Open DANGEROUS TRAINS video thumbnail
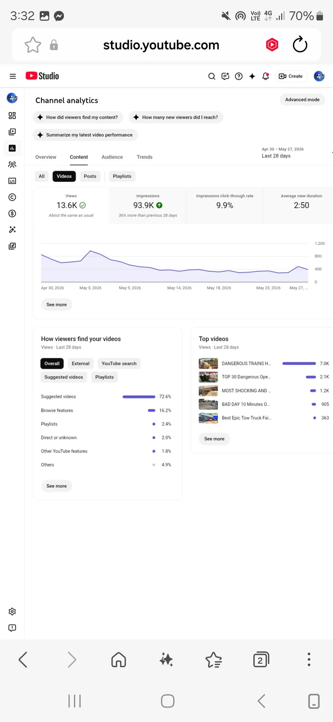This screenshot has width=333, height=722. point(208,364)
